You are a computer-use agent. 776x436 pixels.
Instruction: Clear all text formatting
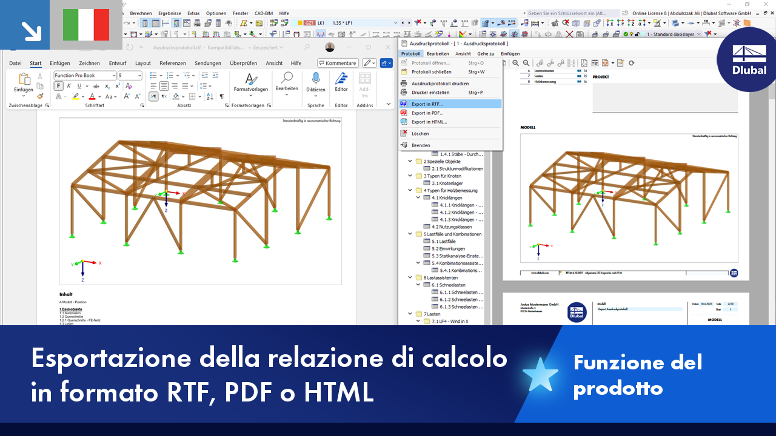coord(128,86)
